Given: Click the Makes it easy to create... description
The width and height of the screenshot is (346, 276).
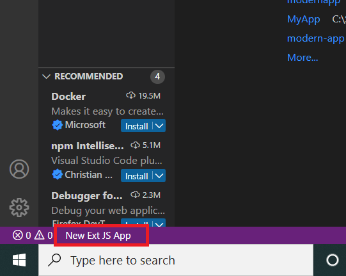Looking at the screenshot, I should [107, 111].
